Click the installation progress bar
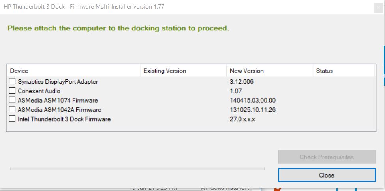Image resolution: width=385 pixels, height=191 pixels. (x=137, y=169)
